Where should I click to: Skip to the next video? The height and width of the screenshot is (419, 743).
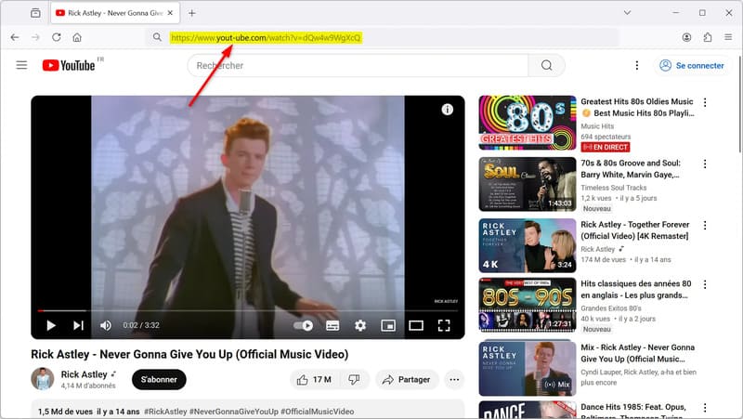click(78, 325)
